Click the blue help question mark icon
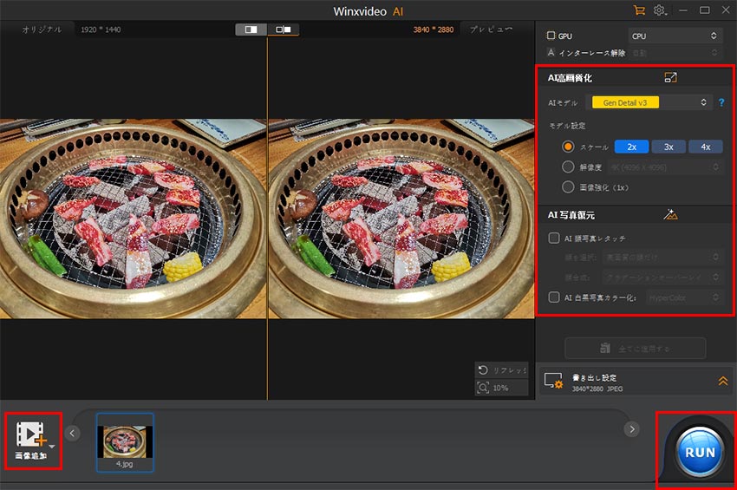737x490 pixels. (721, 102)
